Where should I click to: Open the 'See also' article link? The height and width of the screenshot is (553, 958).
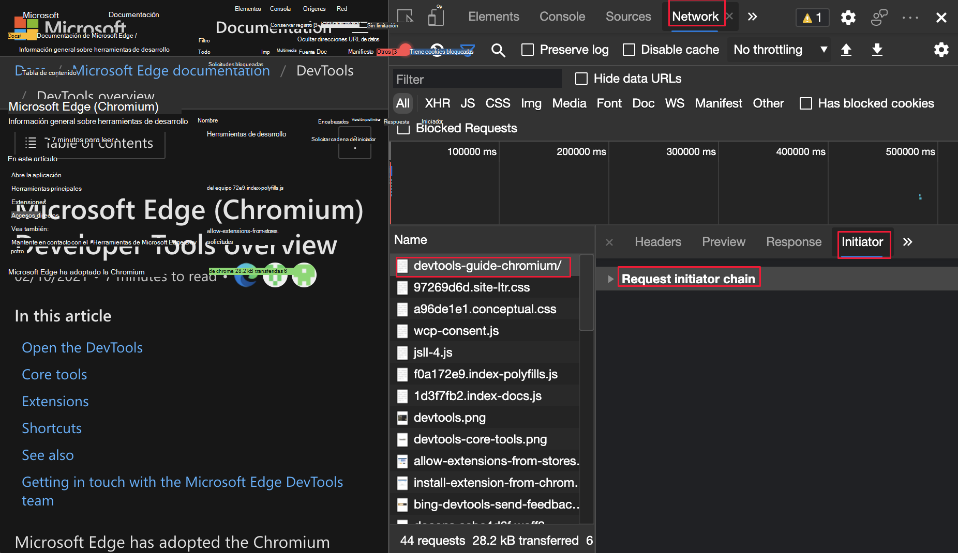point(48,455)
